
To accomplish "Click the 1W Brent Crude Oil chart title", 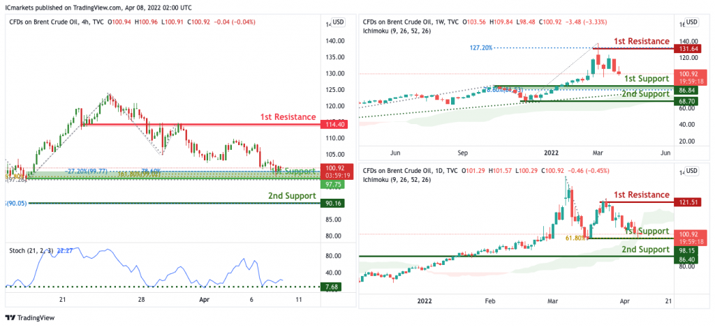I will coord(411,22).
